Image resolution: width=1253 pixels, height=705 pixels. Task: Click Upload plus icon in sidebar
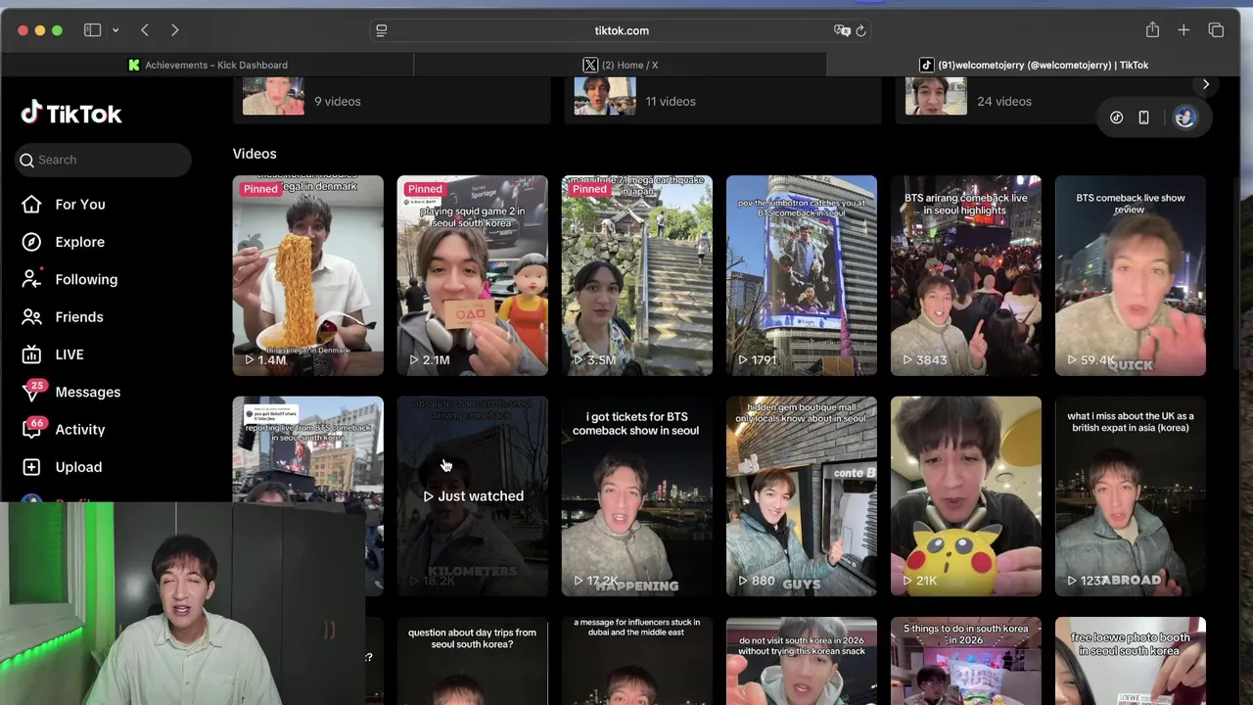point(31,467)
